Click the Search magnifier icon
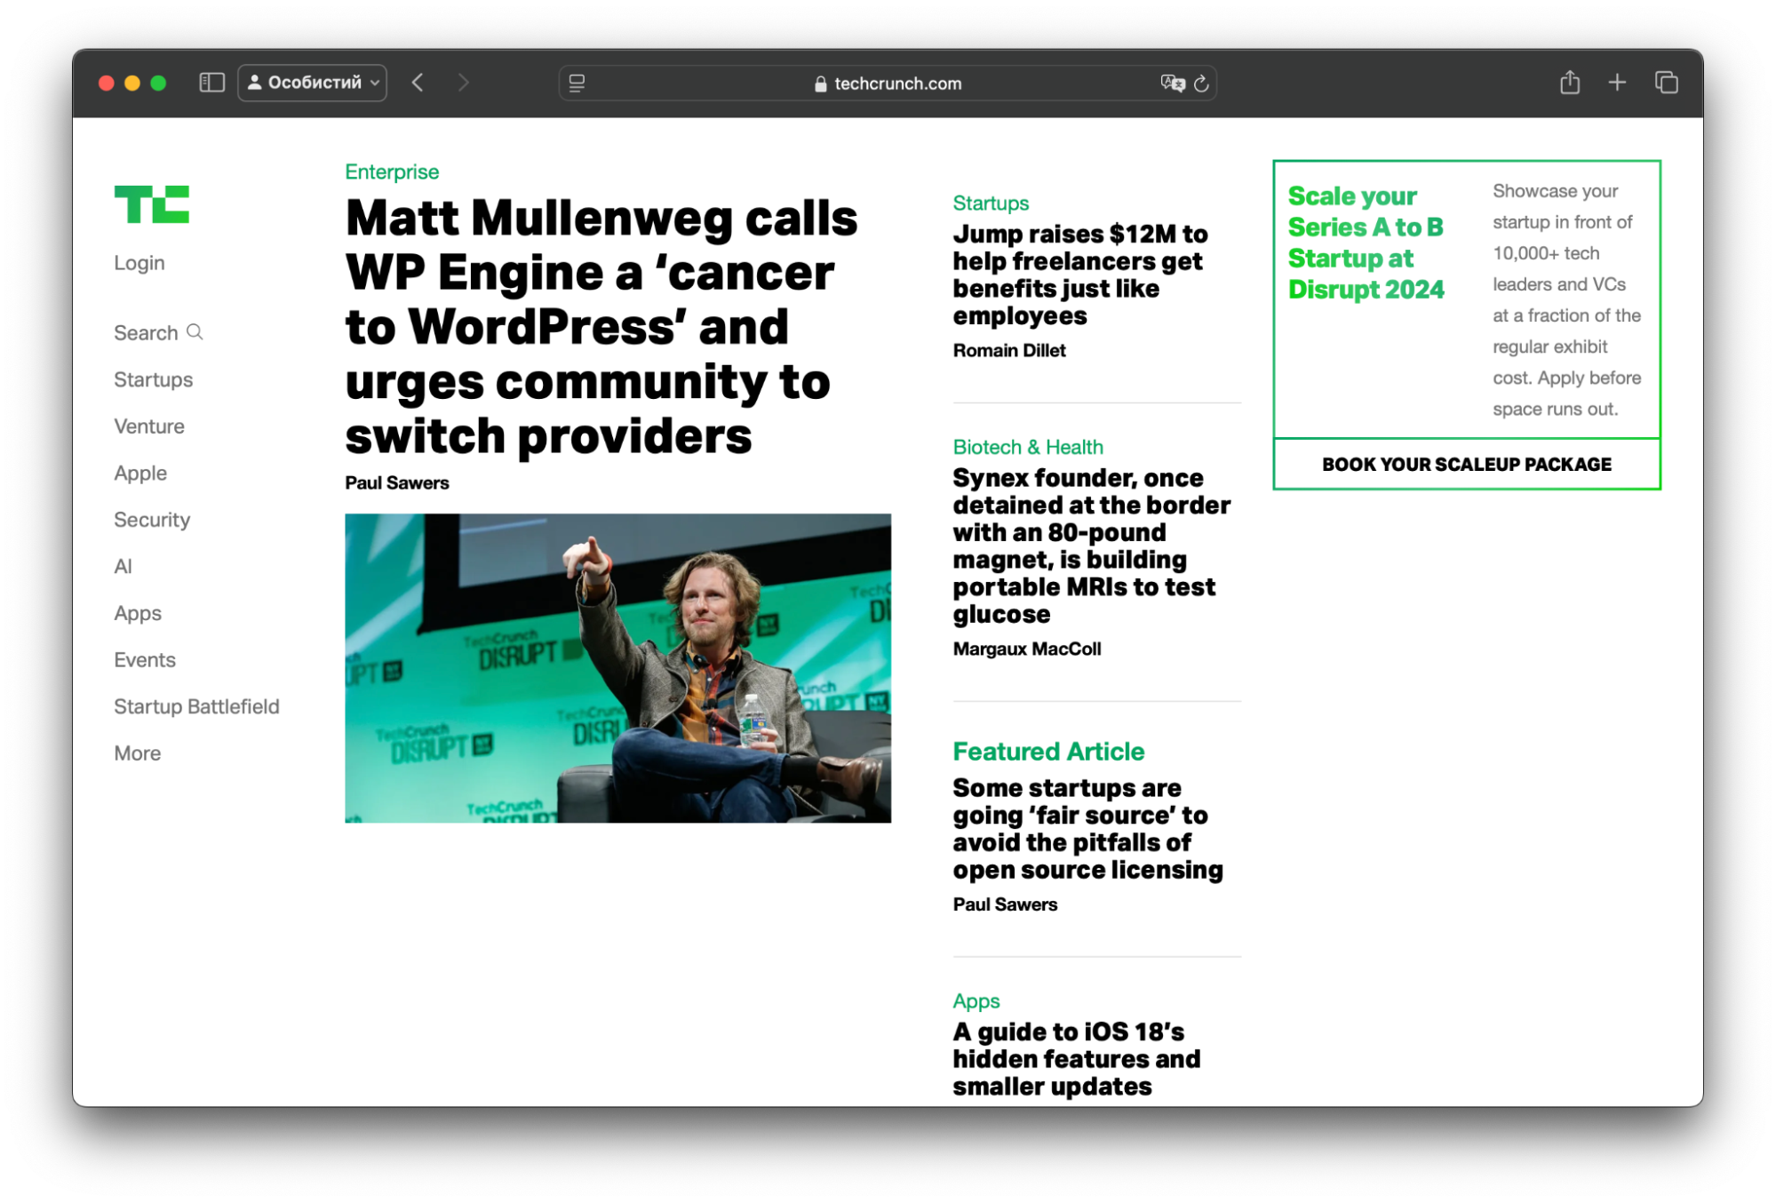1776x1203 pixels. pos(195,331)
